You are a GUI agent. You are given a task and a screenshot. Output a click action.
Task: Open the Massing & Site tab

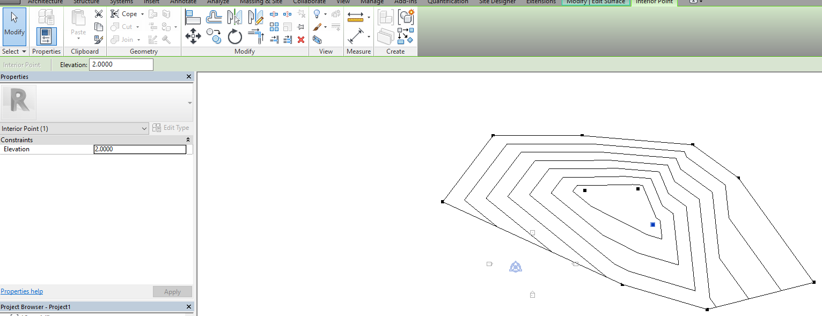pyautogui.click(x=261, y=2)
